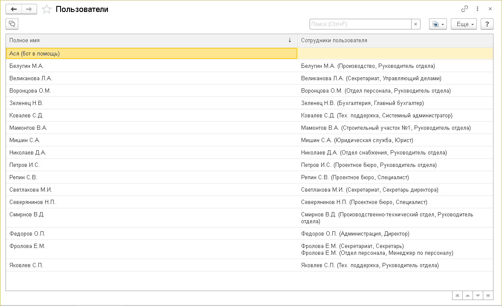Click the Сотрудники пользователя column header
Image resolution: width=502 pixels, height=306 pixels.
[395, 40]
